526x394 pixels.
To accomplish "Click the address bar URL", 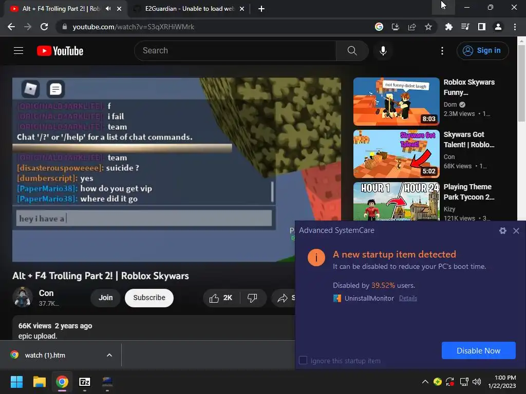I will [x=134, y=27].
